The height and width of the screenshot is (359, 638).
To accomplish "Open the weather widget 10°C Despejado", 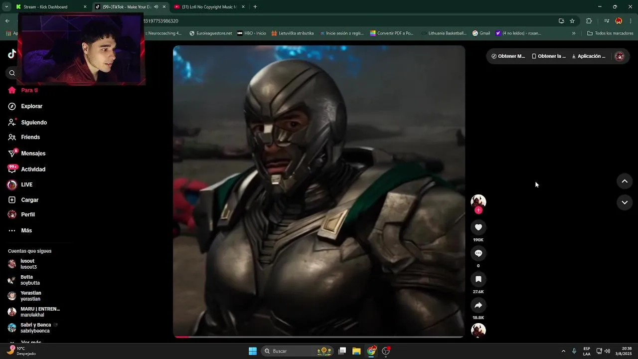I will click(20, 351).
